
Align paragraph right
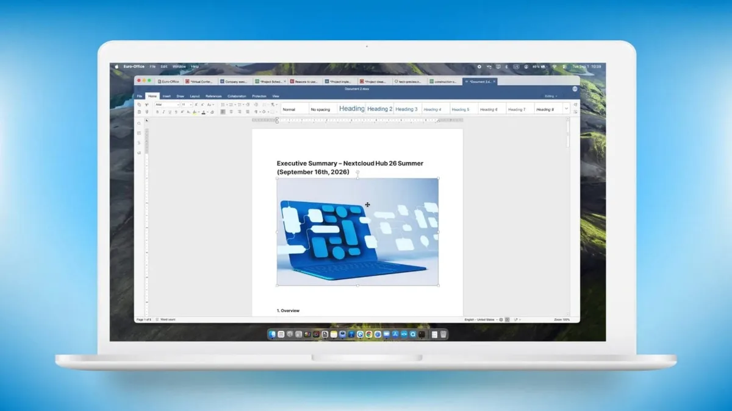(x=239, y=112)
